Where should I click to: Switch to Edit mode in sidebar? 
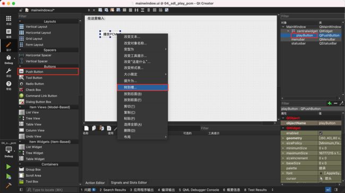8,33
